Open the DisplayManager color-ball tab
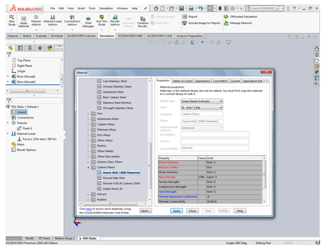Screen dimensions: 325x250 pos(50,48)
